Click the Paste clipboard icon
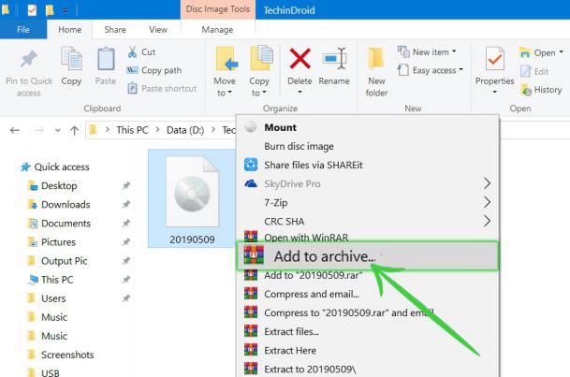570x377 pixels. click(106, 59)
